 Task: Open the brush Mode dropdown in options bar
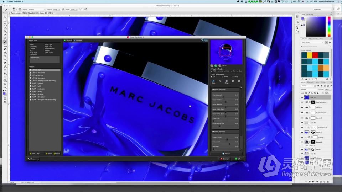pyautogui.click(x=37, y=9)
